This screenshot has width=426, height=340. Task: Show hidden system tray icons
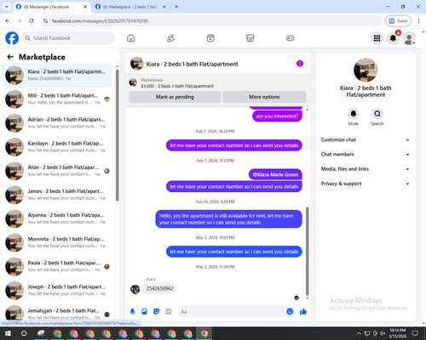click(x=359, y=333)
